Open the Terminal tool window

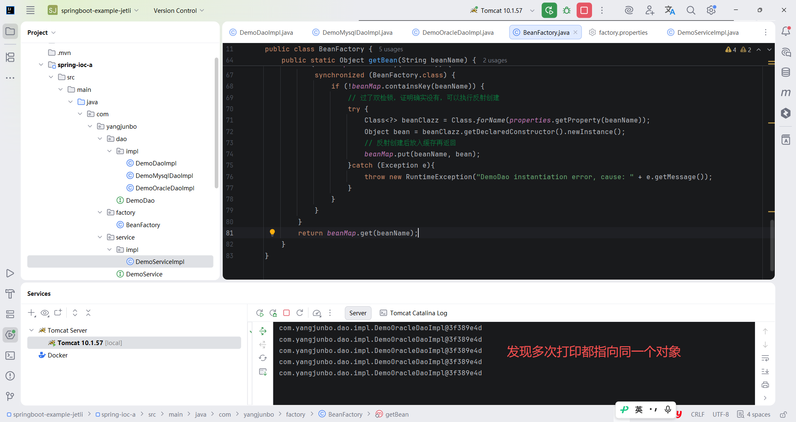pyautogui.click(x=10, y=355)
